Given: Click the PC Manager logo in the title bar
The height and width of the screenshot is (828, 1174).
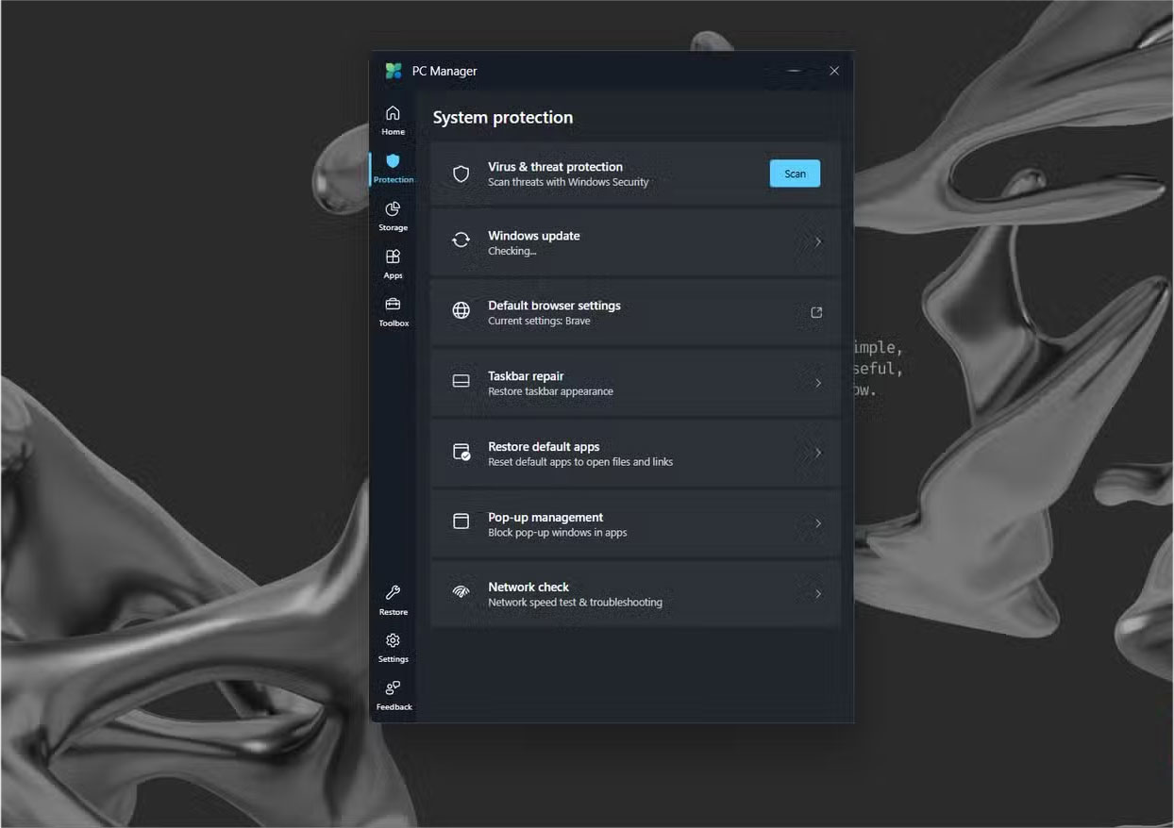Looking at the screenshot, I should click(x=393, y=70).
